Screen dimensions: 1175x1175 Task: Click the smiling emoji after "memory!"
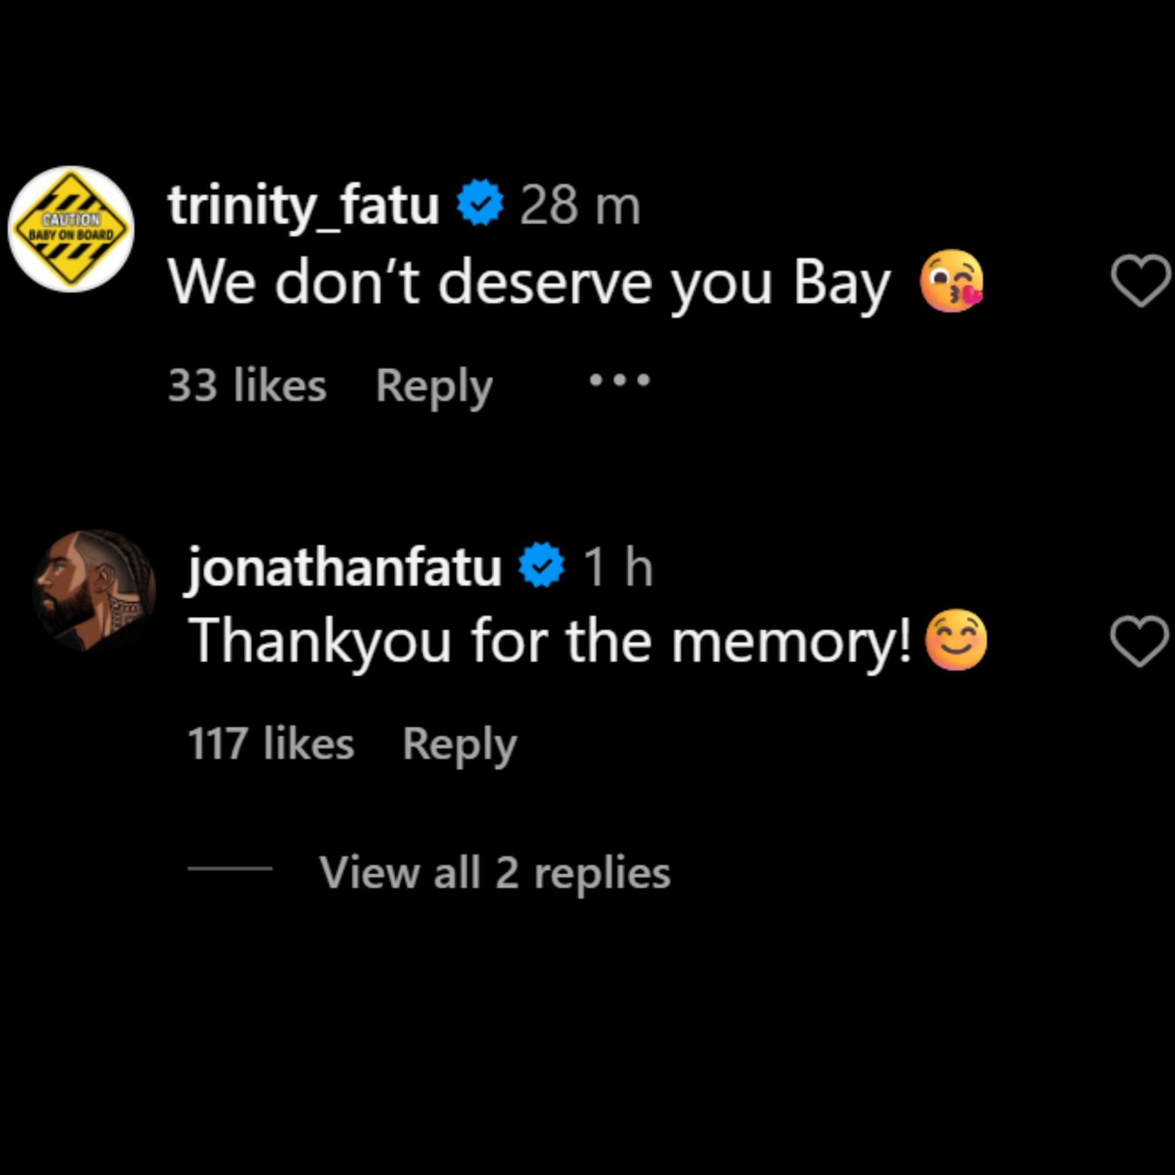[956, 640]
